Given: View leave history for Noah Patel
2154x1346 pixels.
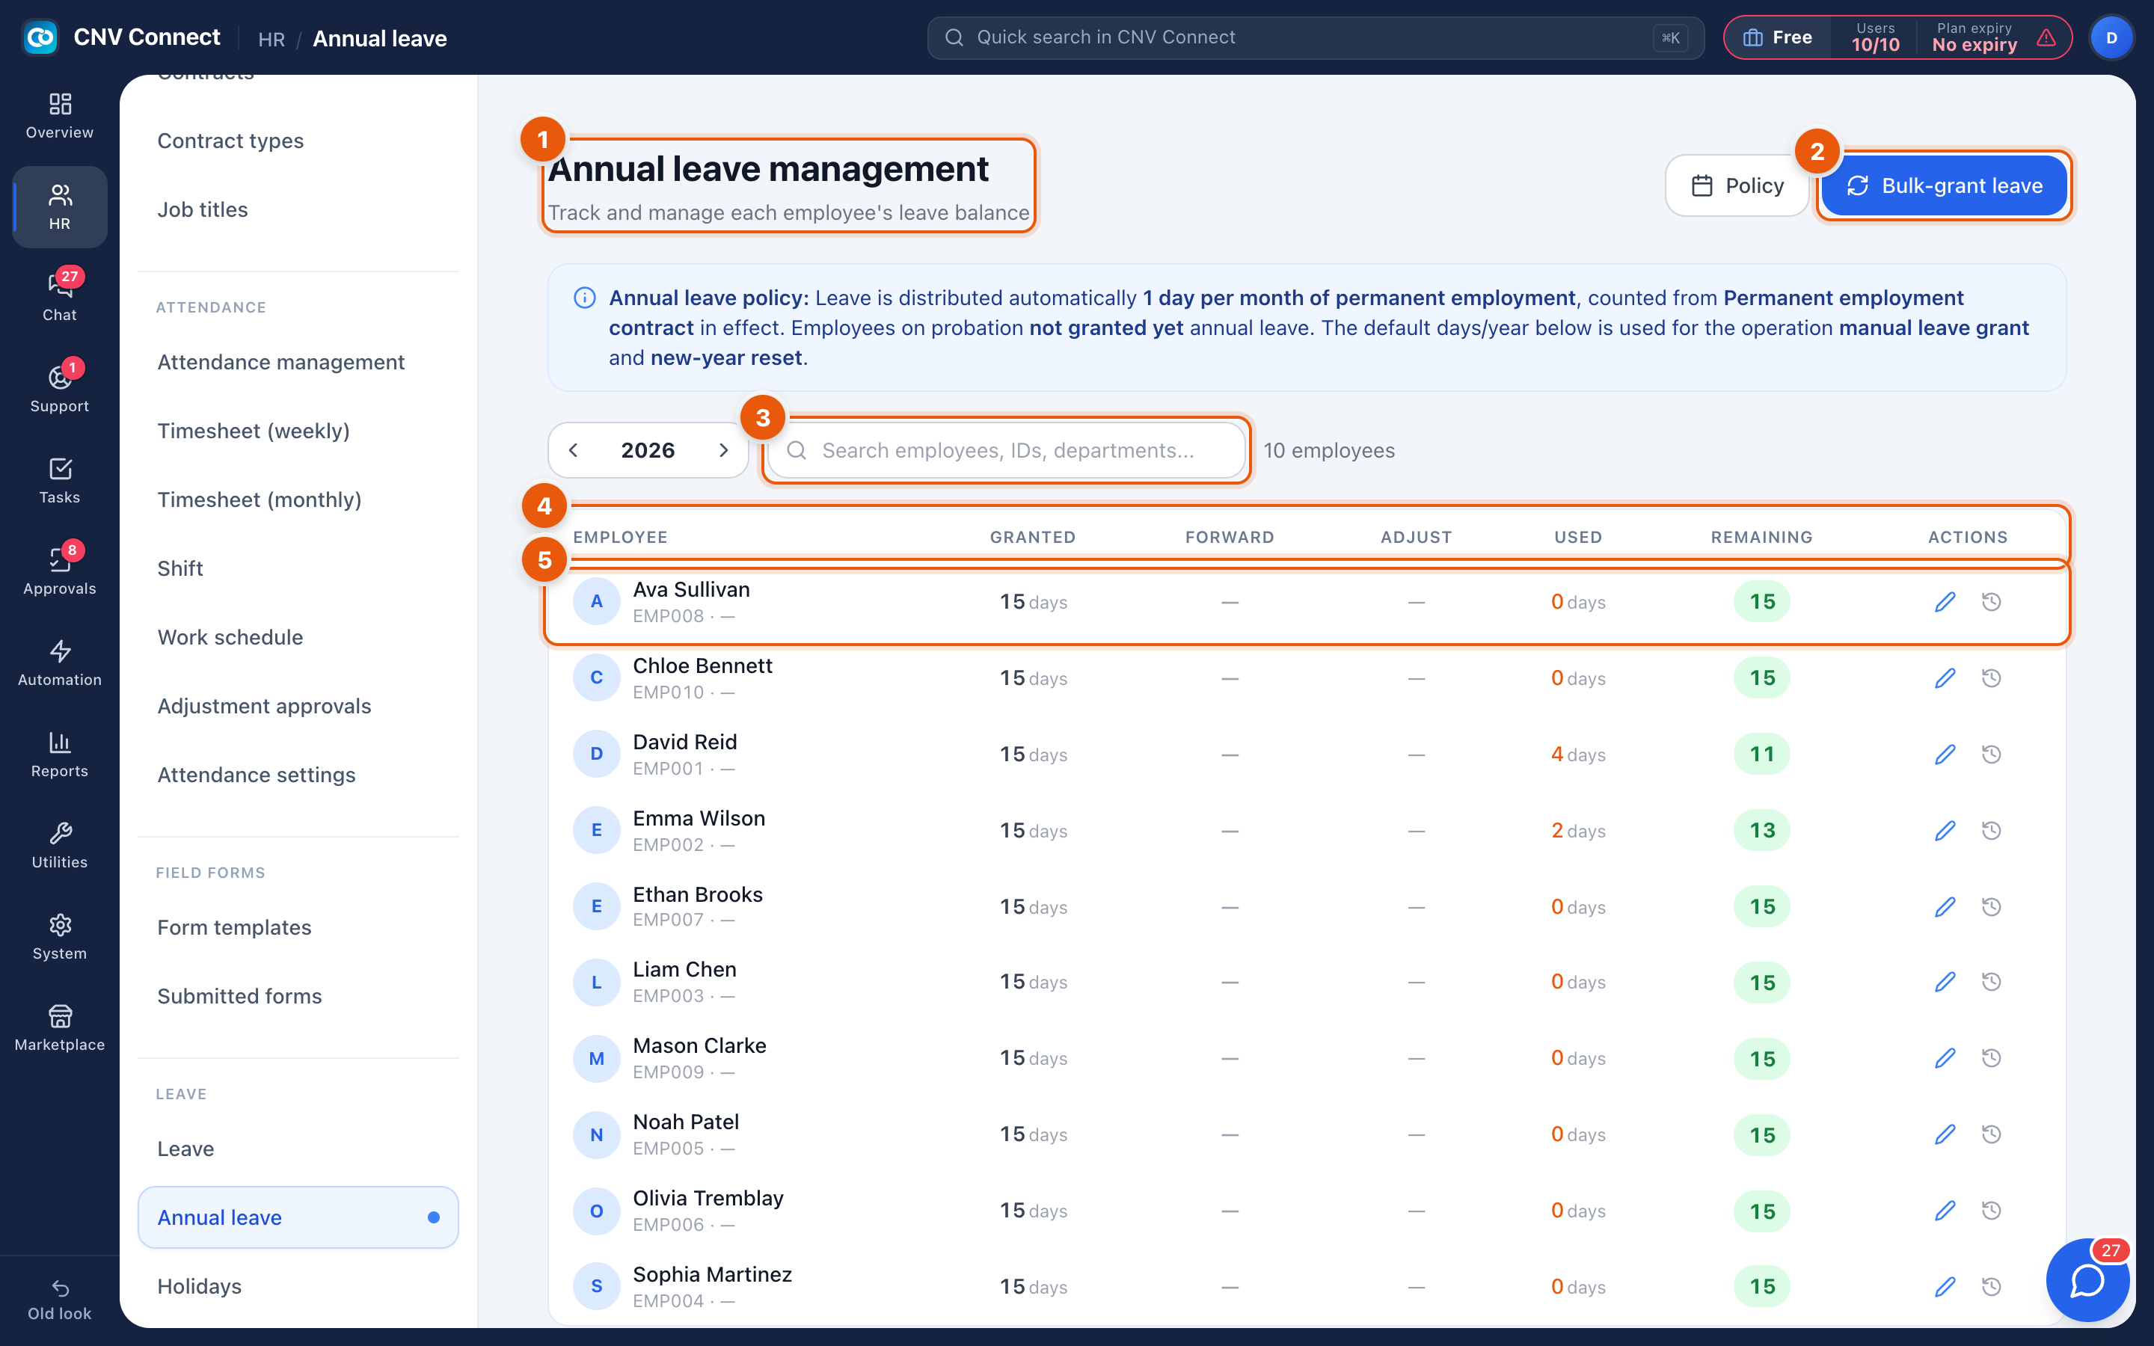Looking at the screenshot, I should [1992, 1134].
